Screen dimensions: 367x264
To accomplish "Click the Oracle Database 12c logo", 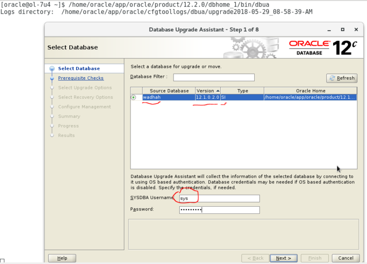I will 323,48.
